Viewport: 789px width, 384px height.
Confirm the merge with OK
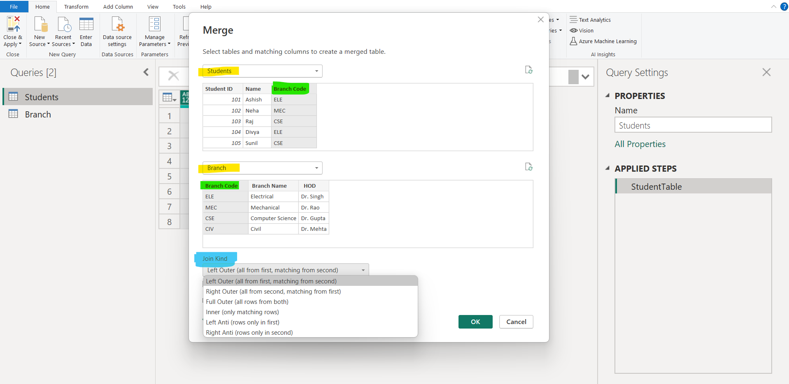(x=475, y=322)
